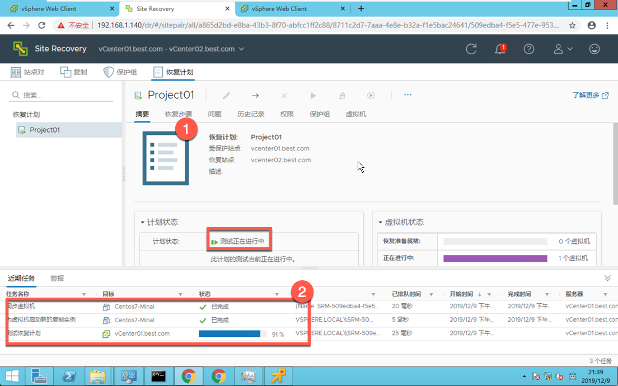
Task: Sort by 开始时间 column header
Action: (x=461, y=294)
